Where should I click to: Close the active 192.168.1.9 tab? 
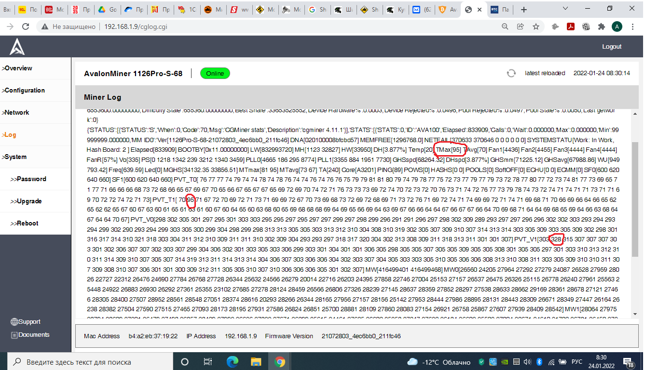pyautogui.click(x=479, y=10)
